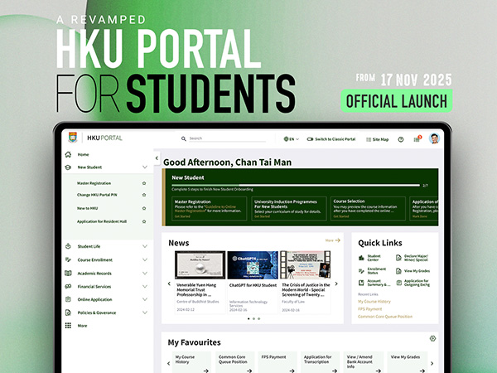497x373 pixels.
Task: Click the Student Life icon
Action: coord(68,246)
